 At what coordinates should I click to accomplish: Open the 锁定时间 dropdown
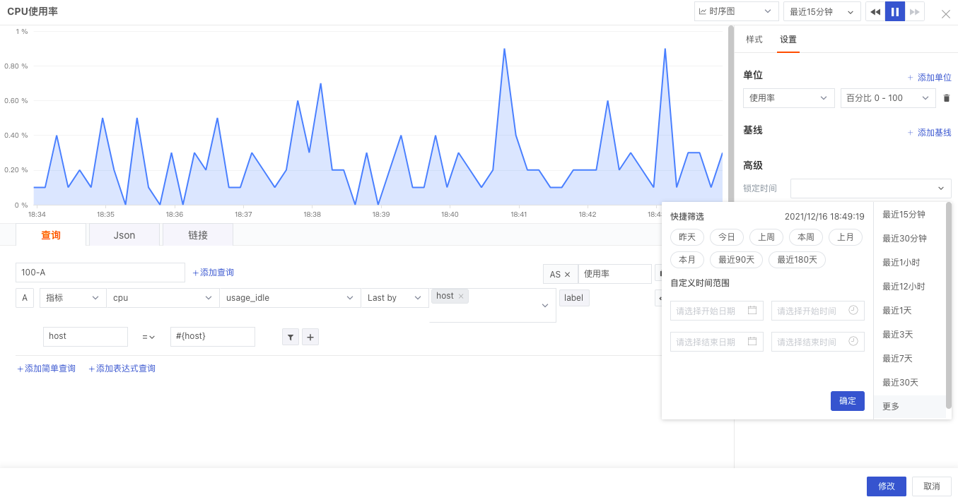coord(871,189)
